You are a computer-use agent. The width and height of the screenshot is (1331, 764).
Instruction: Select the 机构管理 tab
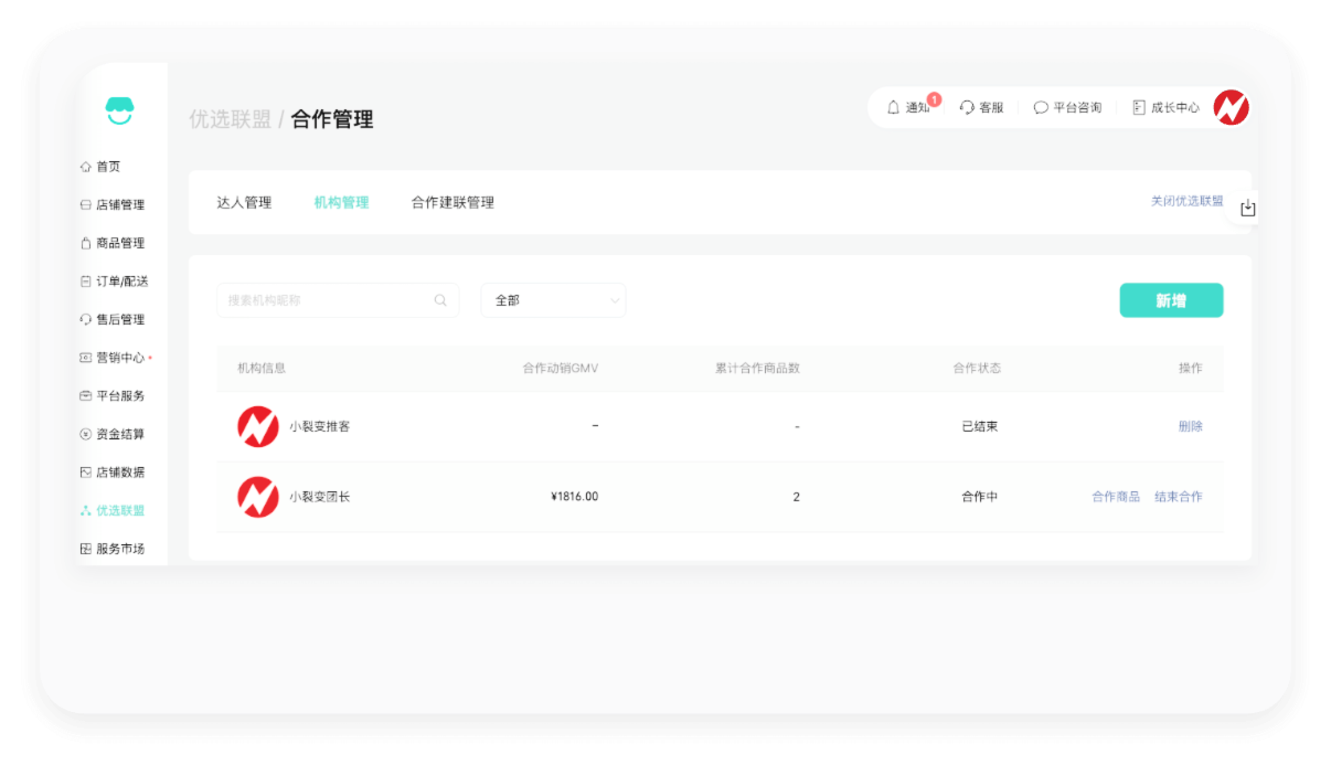tap(341, 203)
